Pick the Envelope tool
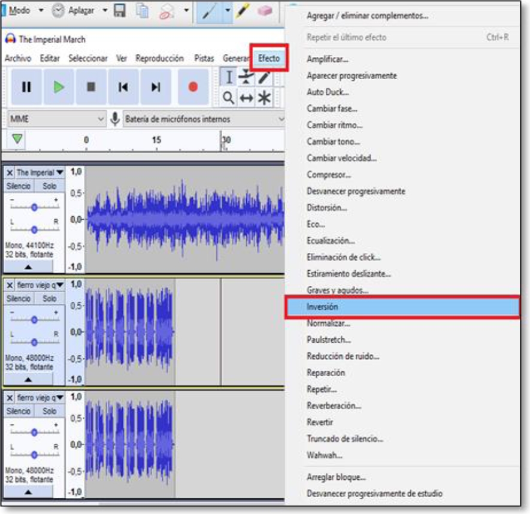The image size is (530, 514). pyautogui.click(x=246, y=77)
